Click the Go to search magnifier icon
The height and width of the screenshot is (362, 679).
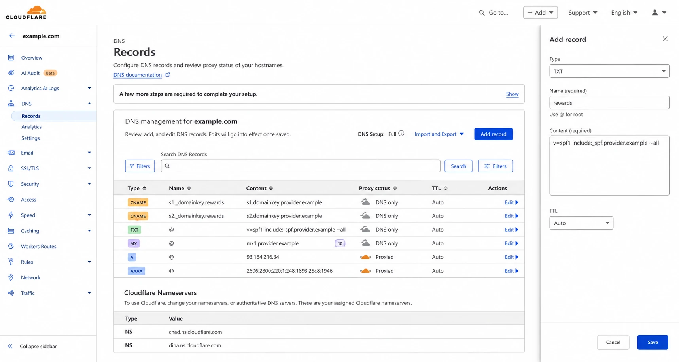(x=482, y=13)
